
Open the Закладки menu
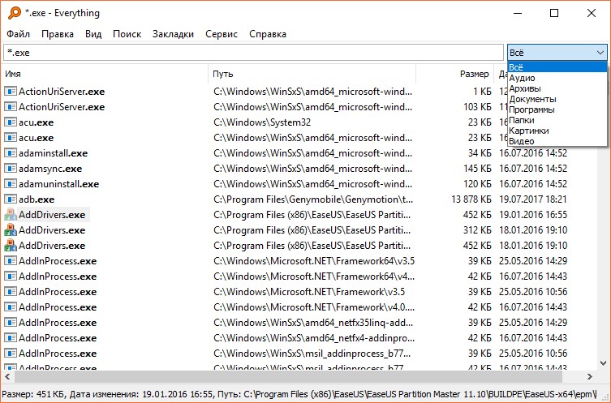coord(173,34)
